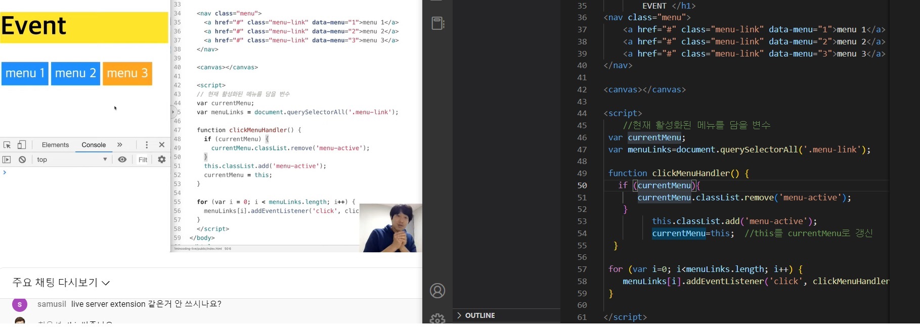Select the inspect element icon in DevTools

(7, 145)
